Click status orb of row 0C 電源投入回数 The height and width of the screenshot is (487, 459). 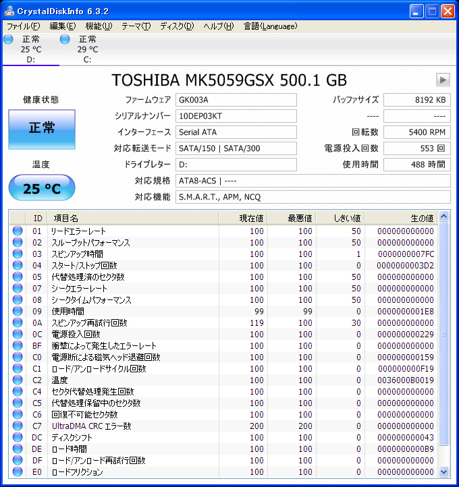[18, 334]
